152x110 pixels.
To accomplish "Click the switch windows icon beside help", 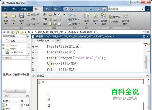I will pyautogui.click(x=100, y=9).
